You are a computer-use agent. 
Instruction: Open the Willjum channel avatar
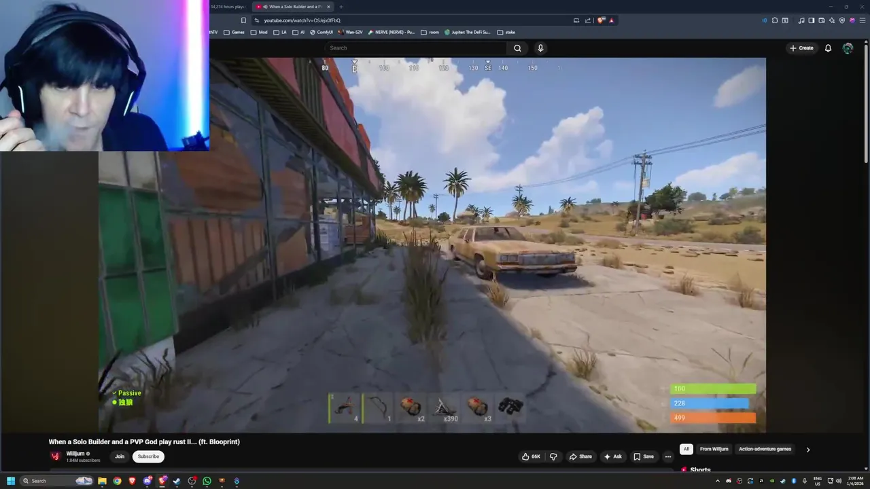(56, 456)
